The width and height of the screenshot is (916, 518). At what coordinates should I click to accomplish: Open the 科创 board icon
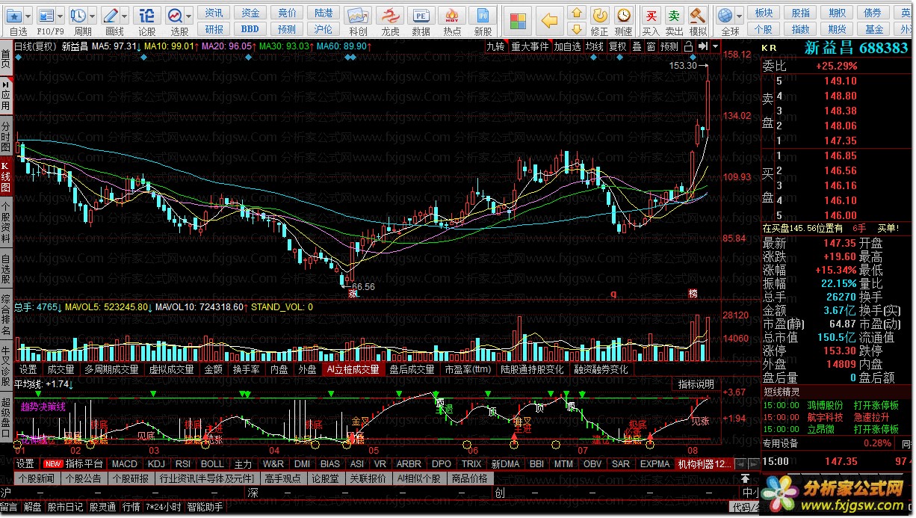pyautogui.click(x=358, y=16)
